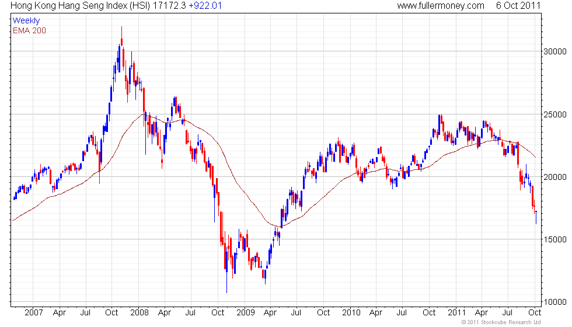Open the www.fullermoney.com address text
The height and width of the screenshot is (327, 572).
pyautogui.click(x=441, y=5)
